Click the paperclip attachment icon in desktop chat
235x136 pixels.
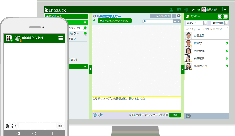(100, 115)
